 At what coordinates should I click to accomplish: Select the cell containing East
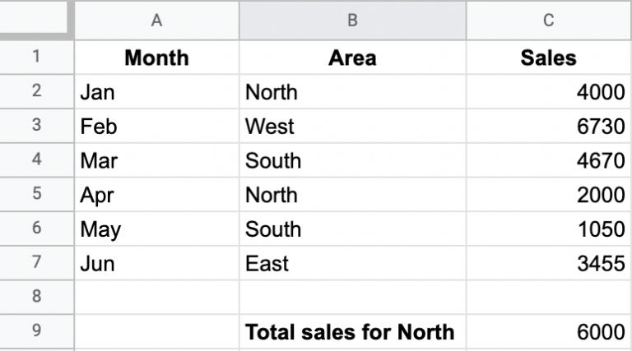point(353,263)
